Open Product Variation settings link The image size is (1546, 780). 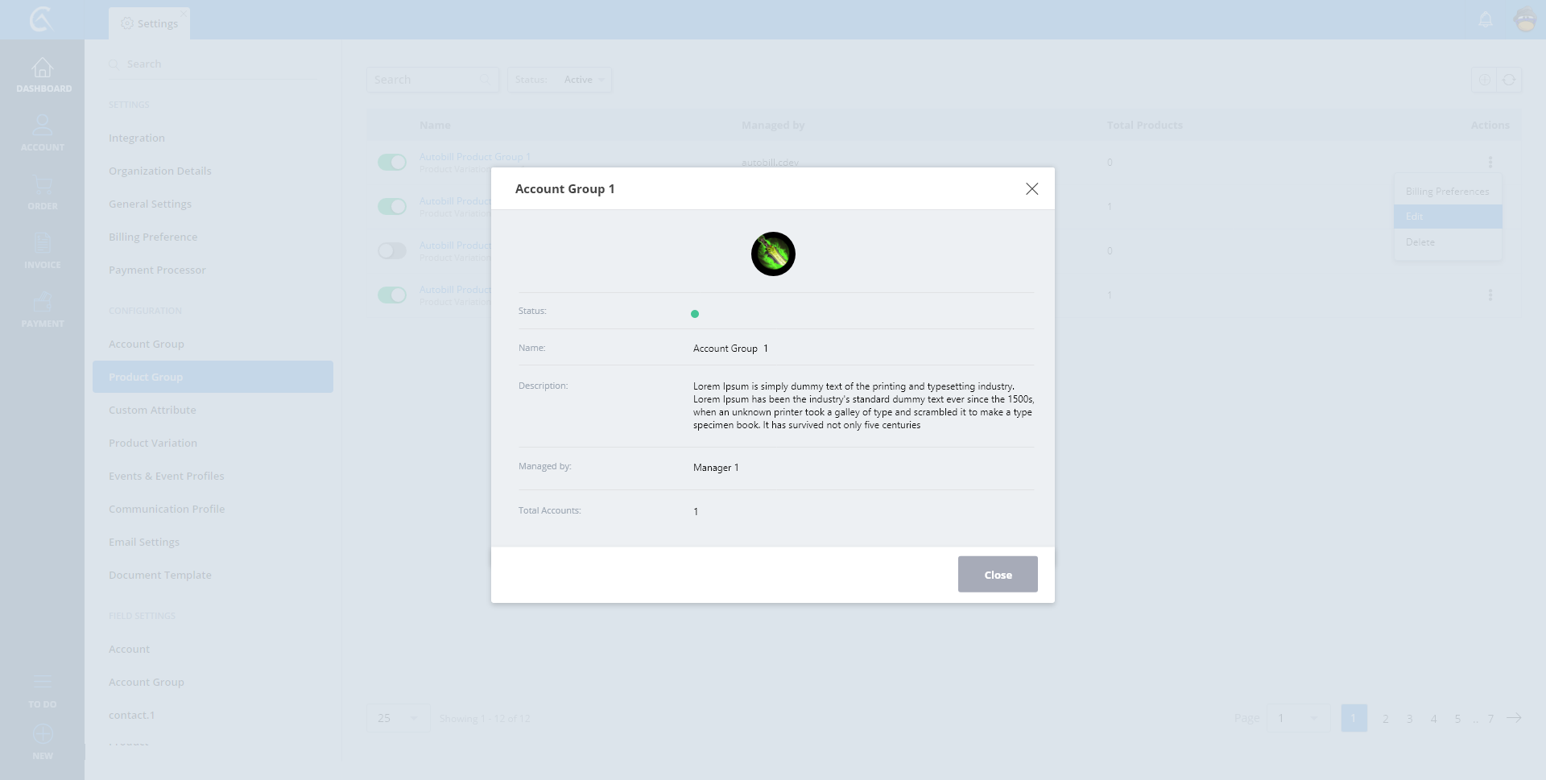click(x=153, y=443)
